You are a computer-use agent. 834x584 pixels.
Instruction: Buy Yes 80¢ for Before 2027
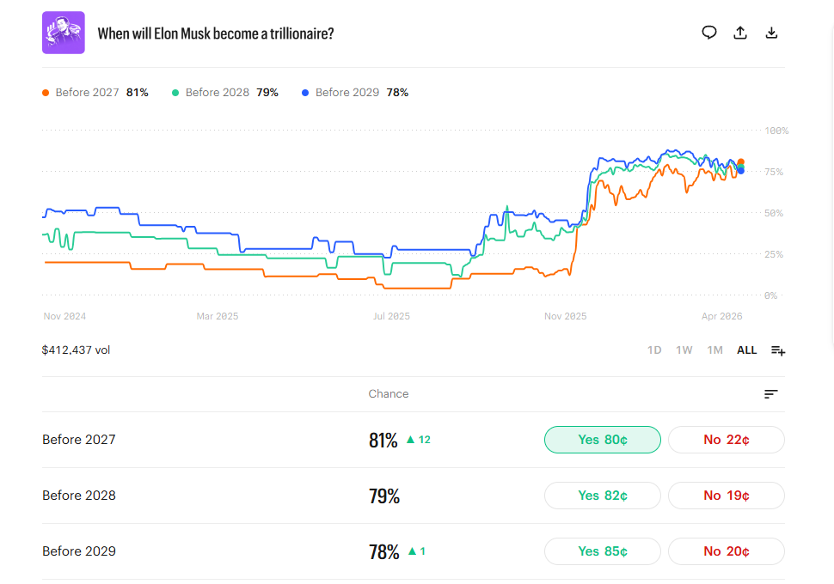[602, 440]
